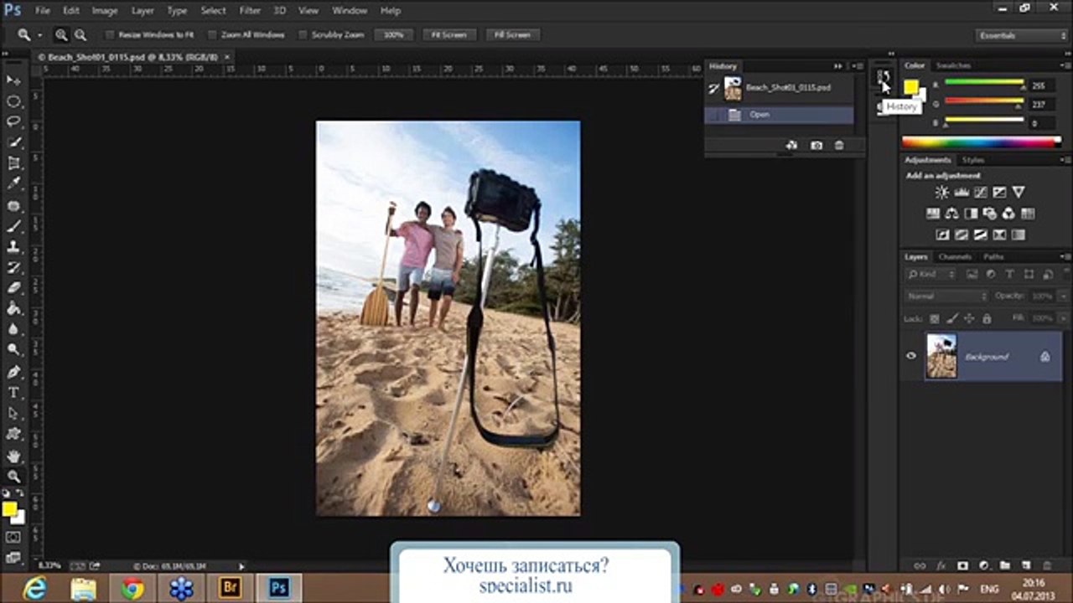Add a Levels adjustment
This screenshot has width=1073, height=603.
coord(961,193)
